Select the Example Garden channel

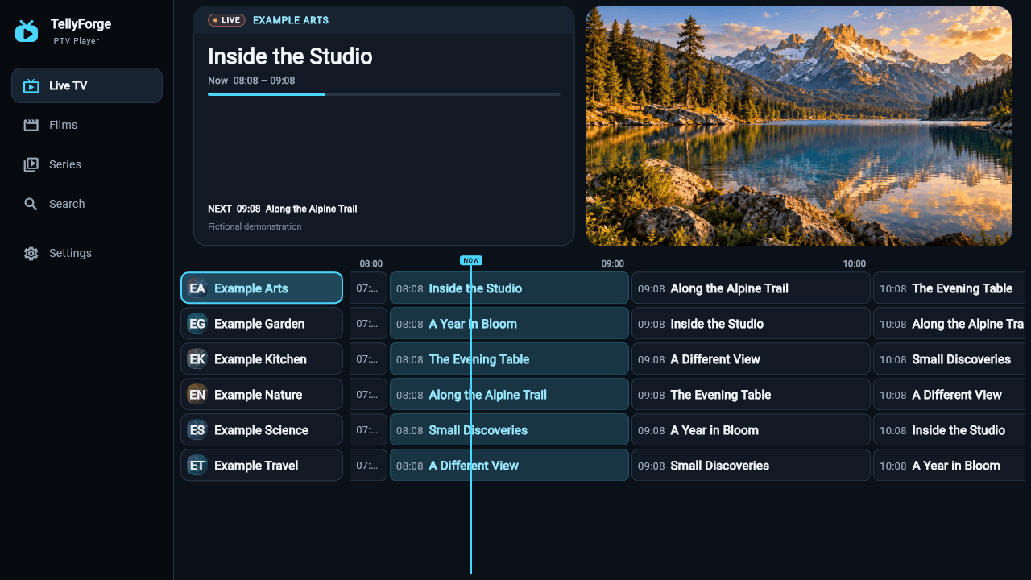pyautogui.click(x=262, y=324)
